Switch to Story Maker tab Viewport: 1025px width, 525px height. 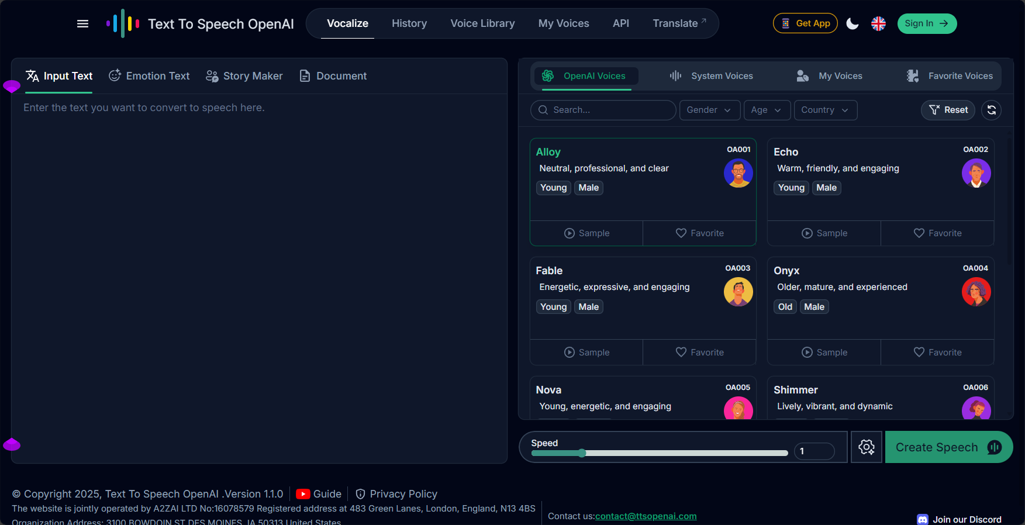point(244,76)
